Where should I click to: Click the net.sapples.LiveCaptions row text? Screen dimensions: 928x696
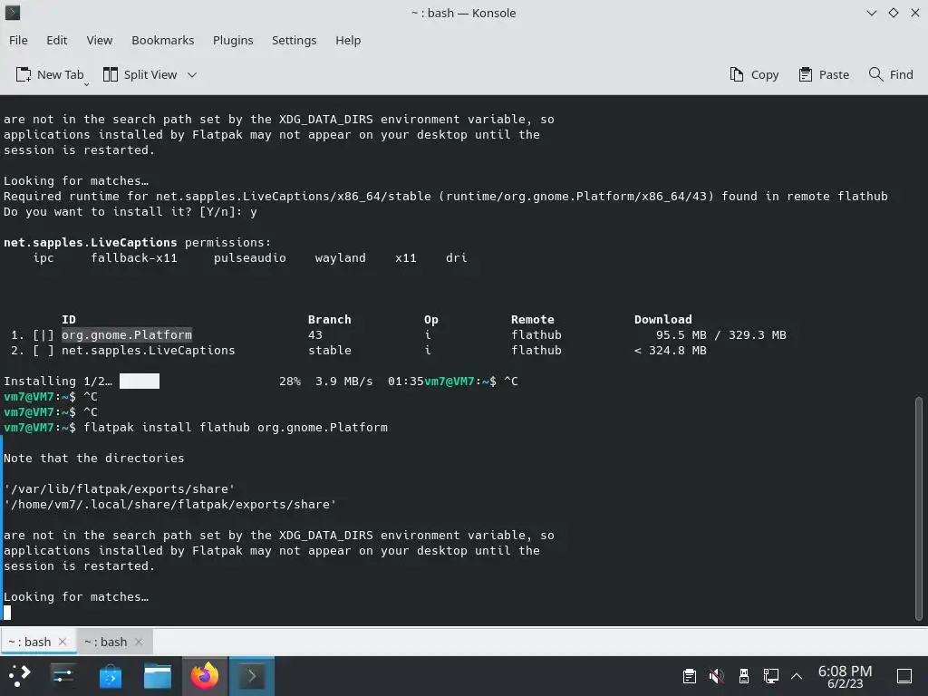pyautogui.click(x=149, y=351)
